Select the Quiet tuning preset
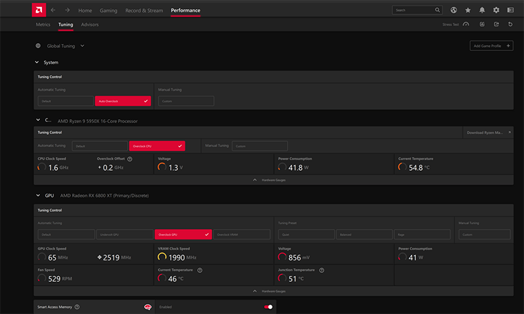Screen dimensions: 524x314 306,234
